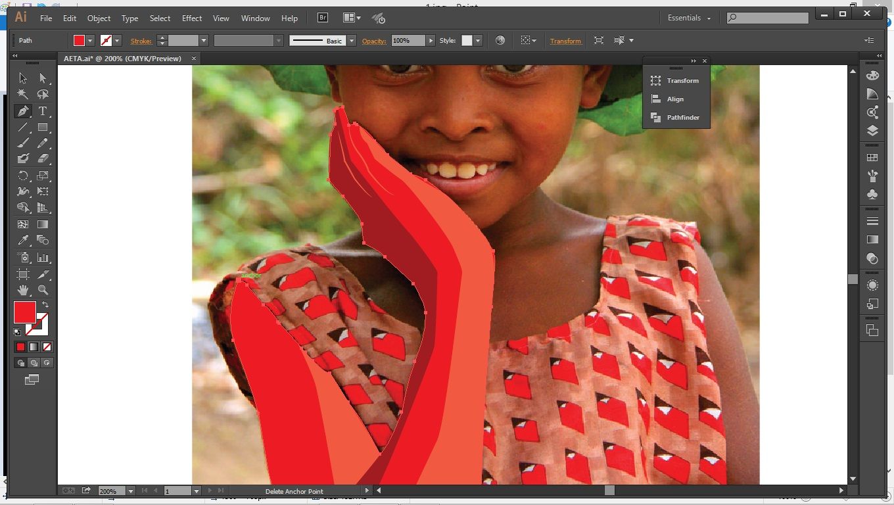Select the Width tool
Viewport: 894px width, 505px height.
point(23,191)
